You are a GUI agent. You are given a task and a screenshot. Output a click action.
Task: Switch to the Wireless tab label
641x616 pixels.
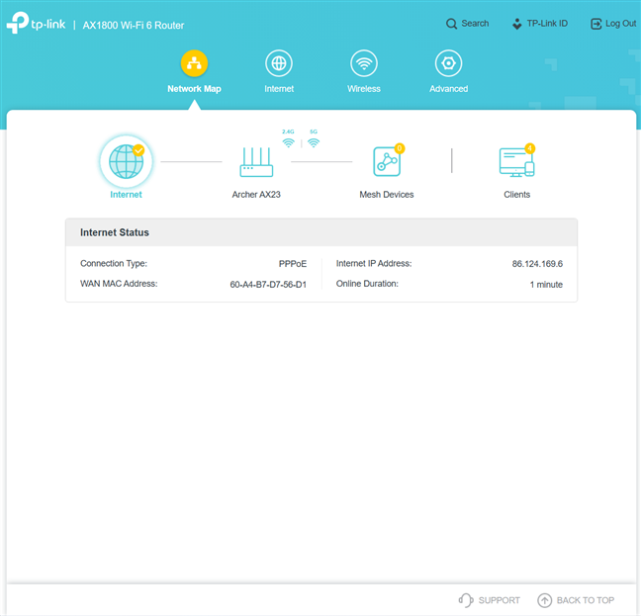tap(364, 89)
